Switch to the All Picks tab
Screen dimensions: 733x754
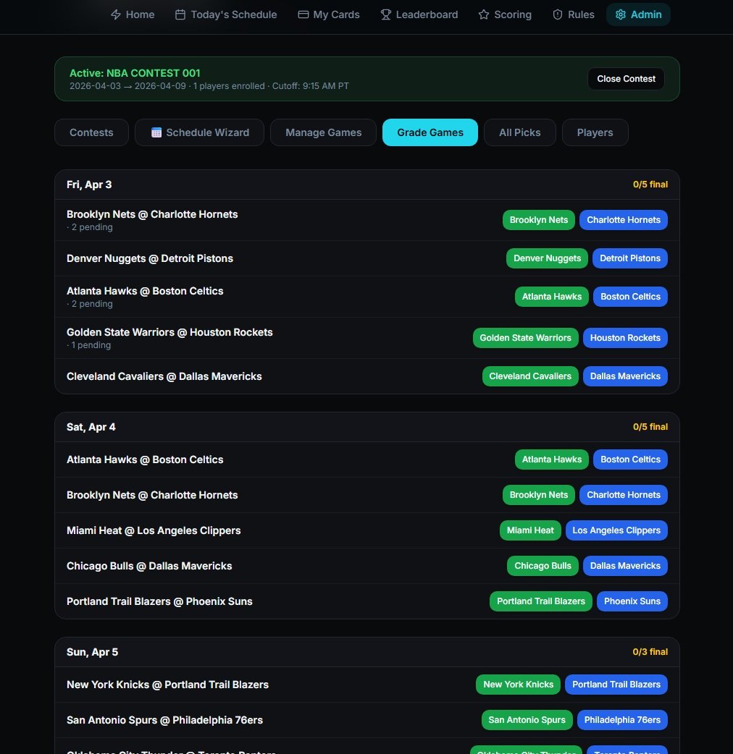(519, 132)
